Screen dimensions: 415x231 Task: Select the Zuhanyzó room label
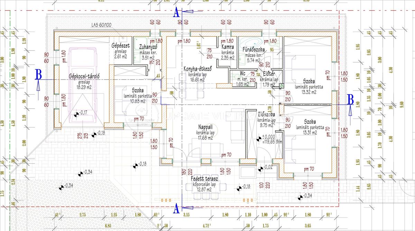[148, 47]
